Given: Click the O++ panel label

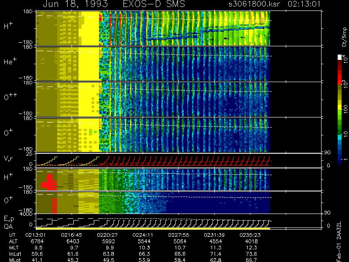Looking at the screenshot, I should coord(10,97).
